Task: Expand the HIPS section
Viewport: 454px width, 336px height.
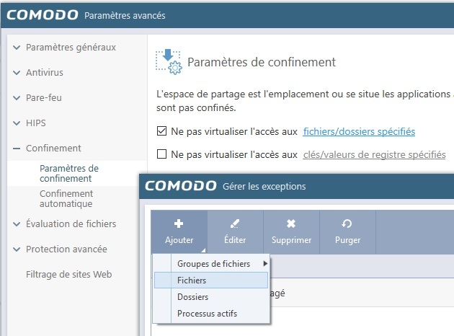Action: (17, 123)
